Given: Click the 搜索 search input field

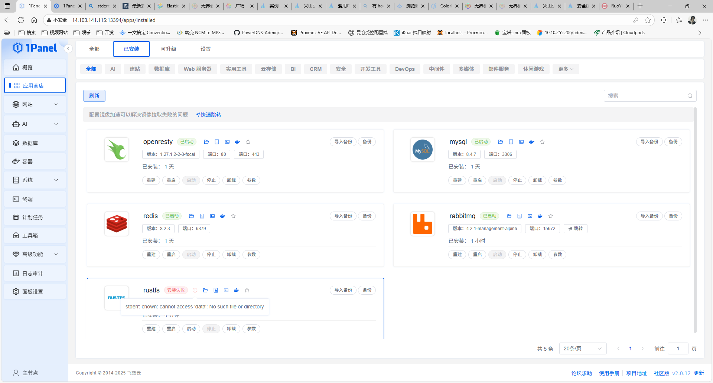Looking at the screenshot, I should (x=646, y=96).
